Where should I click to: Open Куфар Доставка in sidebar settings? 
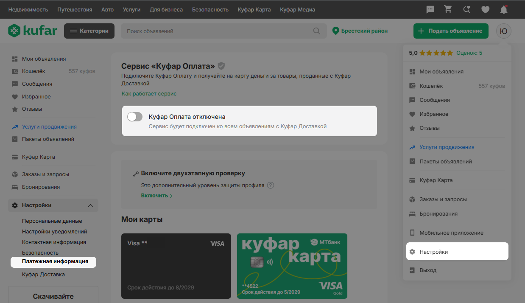point(43,275)
